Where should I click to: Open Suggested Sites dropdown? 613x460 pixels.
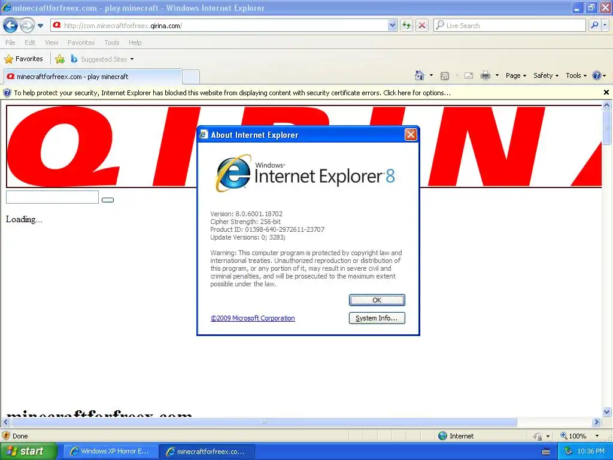point(102,59)
